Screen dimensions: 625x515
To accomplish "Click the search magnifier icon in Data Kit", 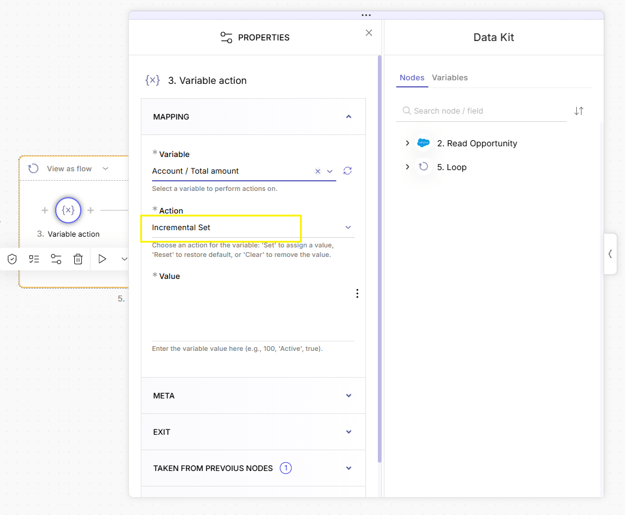I will (x=406, y=111).
